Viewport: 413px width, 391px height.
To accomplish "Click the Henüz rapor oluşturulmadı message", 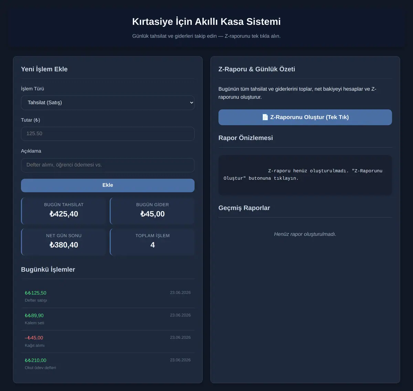I will pos(305,234).
